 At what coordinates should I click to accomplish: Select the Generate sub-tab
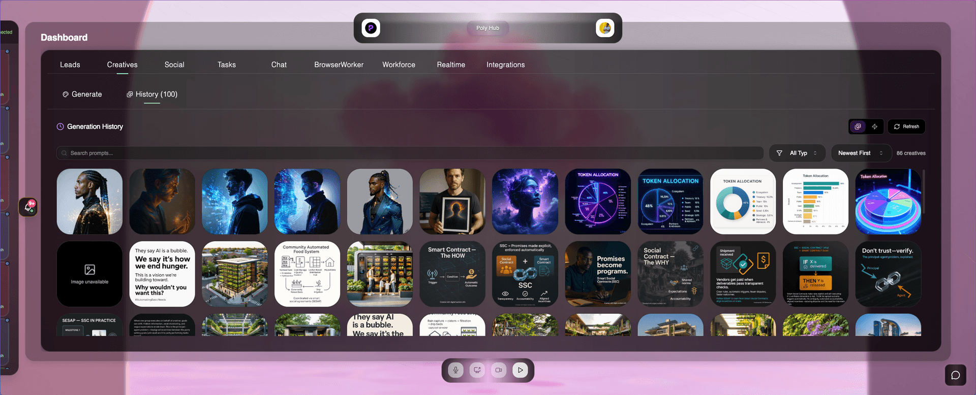tap(82, 94)
